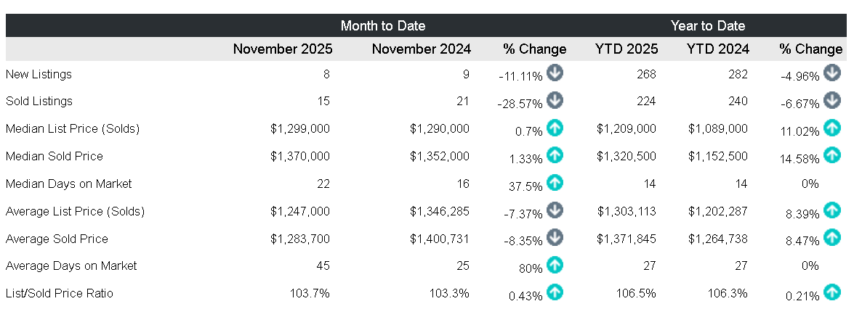Click the down arrow icon beside -8.35%
This screenshot has height=317, width=854.
click(x=555, y=237)
